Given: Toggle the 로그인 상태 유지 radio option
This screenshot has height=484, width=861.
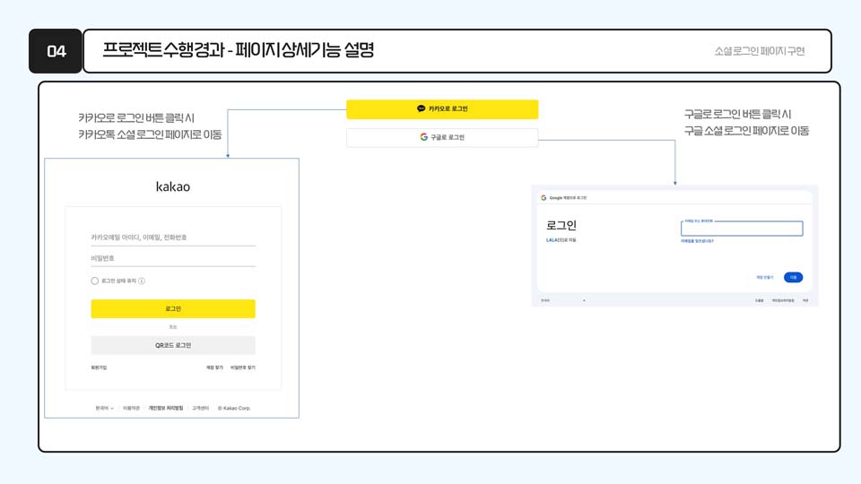Looking at the screenshot, I should pos(95,281).
